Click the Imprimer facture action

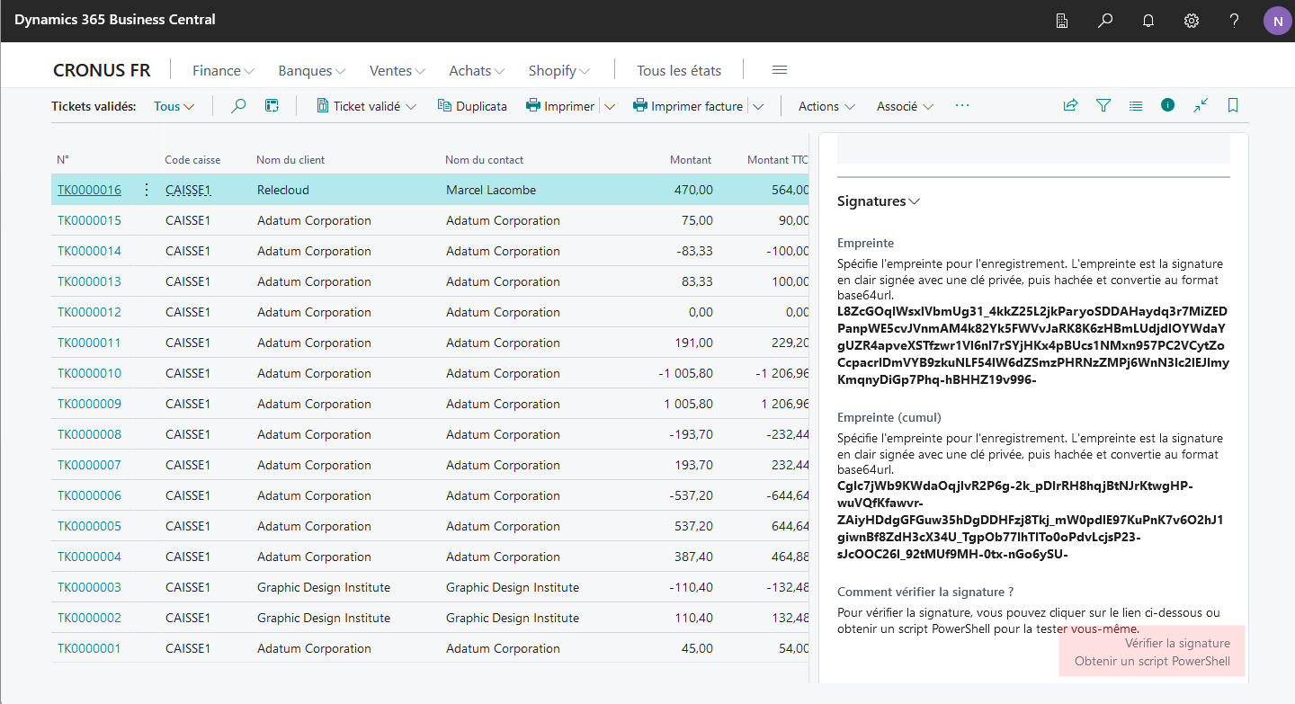point(688,106)
